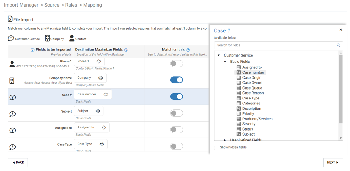
Task: Expand the User-Defined Fields node
Action: pyautogui.click(x=225, y=140)
